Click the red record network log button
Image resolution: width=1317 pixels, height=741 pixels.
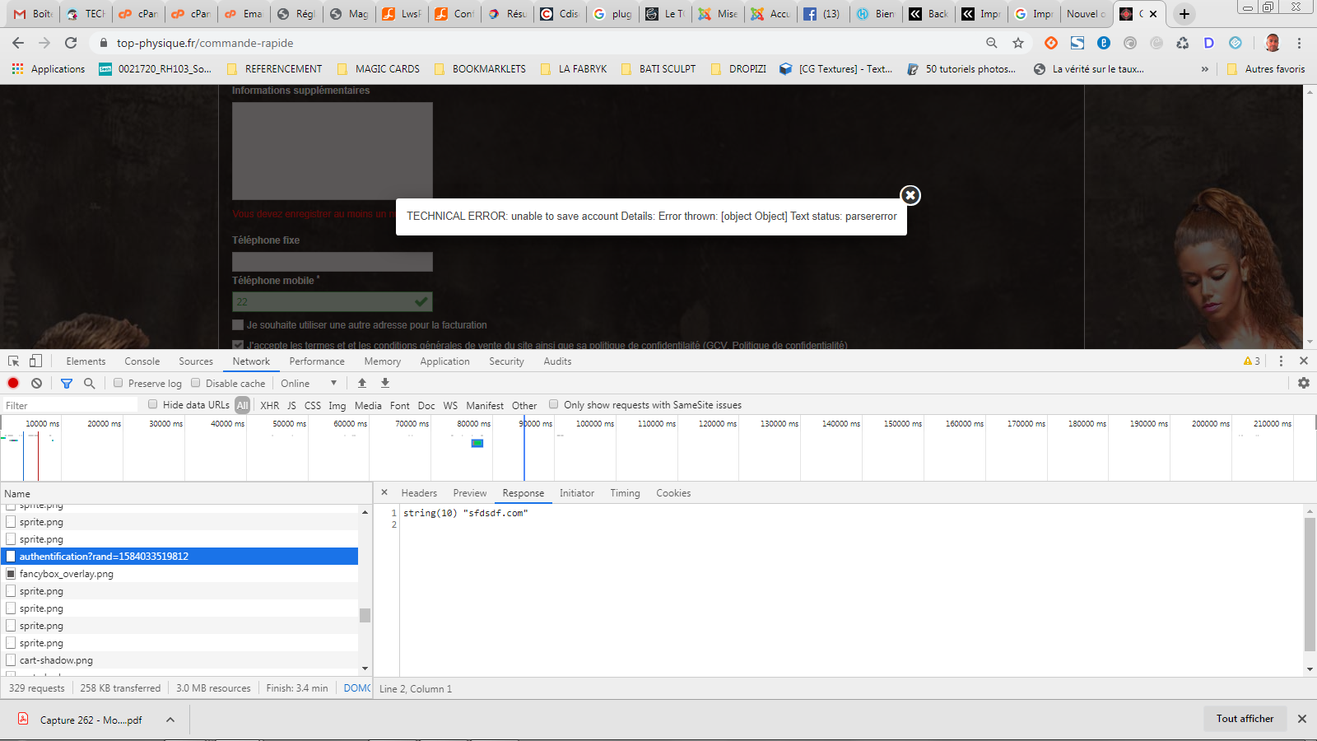[13, 383]
